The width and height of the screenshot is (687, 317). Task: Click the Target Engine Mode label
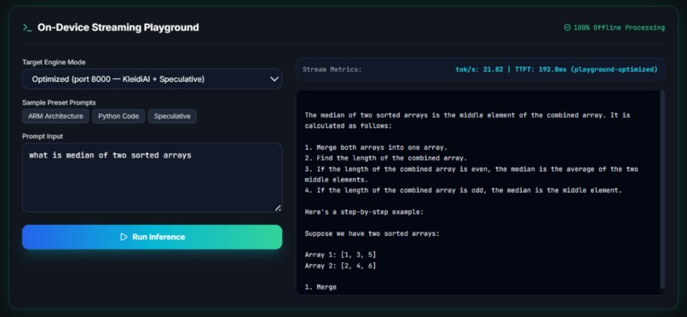pos(54,62)
